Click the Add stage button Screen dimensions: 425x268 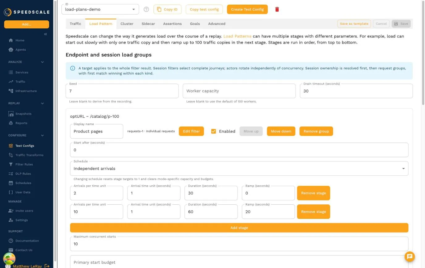click(239, 228)
